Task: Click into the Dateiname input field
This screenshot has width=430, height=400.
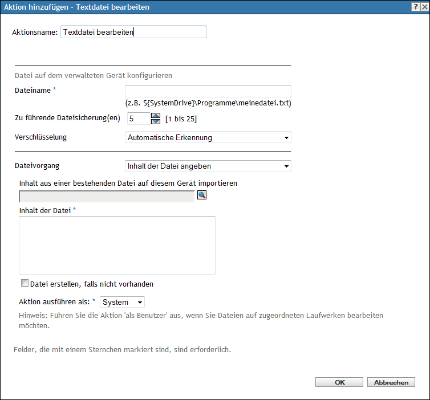Action: (208, 91)
